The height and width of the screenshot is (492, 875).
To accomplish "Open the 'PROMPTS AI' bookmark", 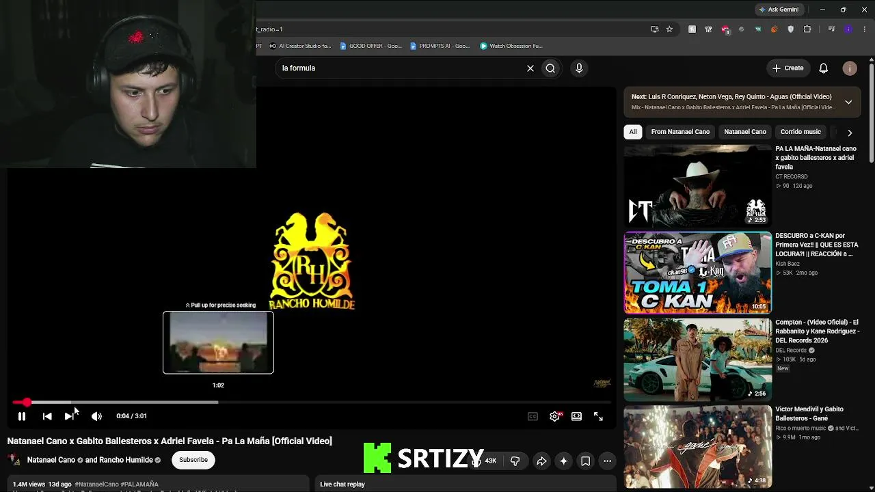I will click(x=440, y=46).
